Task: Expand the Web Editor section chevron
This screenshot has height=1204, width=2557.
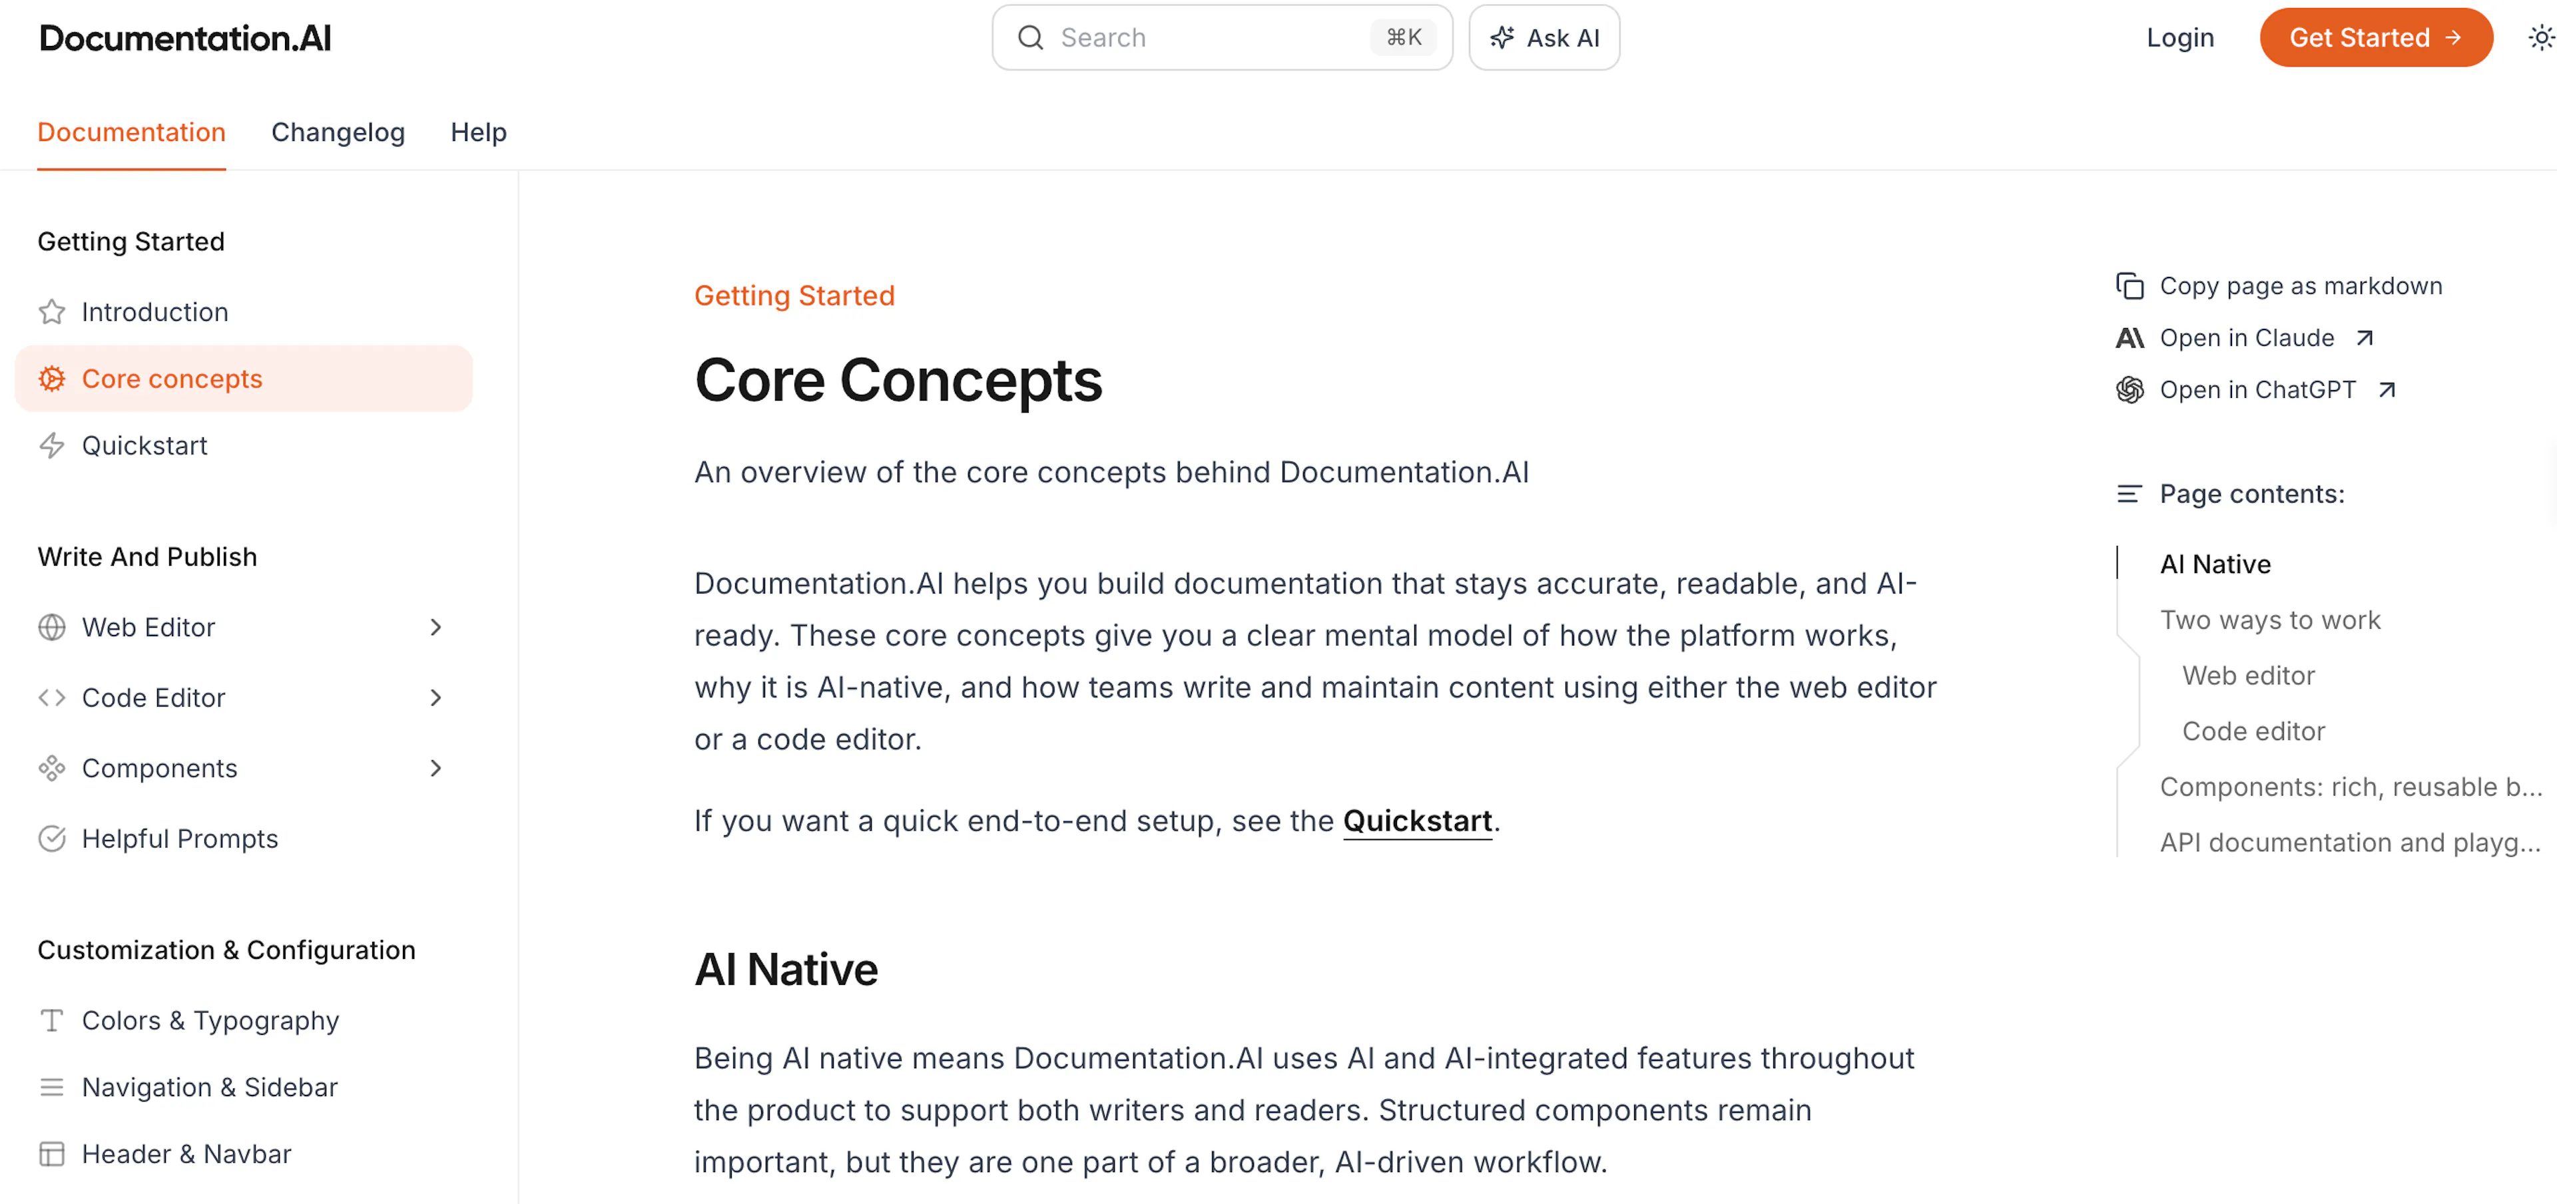Action: [x=435, y=627]
